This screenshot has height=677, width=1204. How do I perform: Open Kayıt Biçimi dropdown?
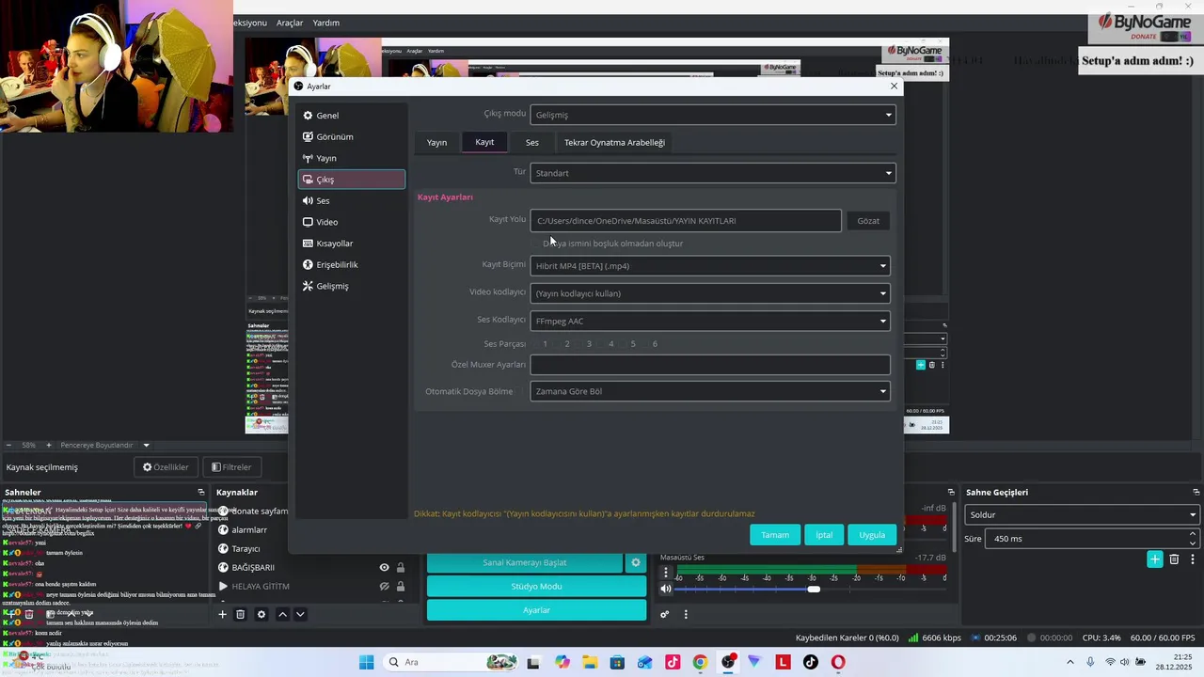tap(709, 266)
